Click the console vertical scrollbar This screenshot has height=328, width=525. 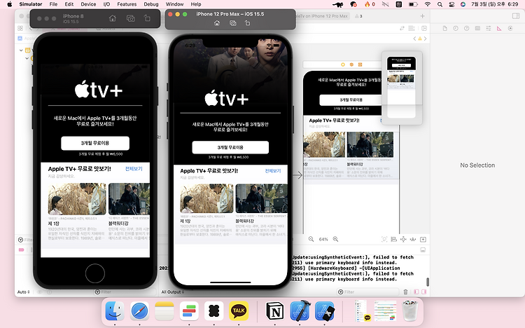pos(427,282)
